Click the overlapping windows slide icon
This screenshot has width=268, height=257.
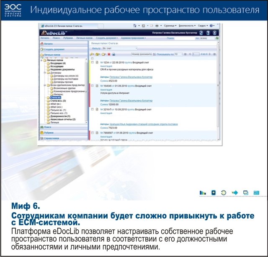click(x=246, y=193)
